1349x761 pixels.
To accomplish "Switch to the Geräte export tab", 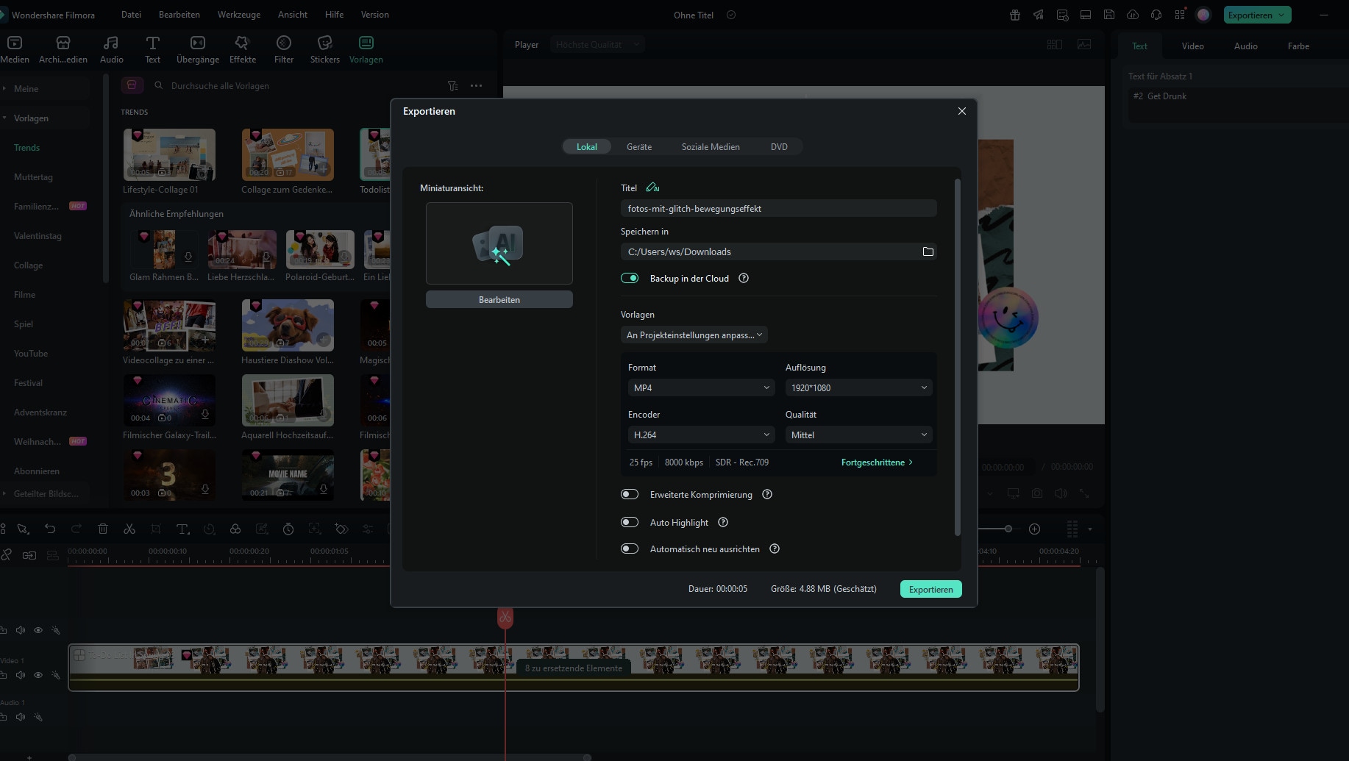I will tap(638, 147).
